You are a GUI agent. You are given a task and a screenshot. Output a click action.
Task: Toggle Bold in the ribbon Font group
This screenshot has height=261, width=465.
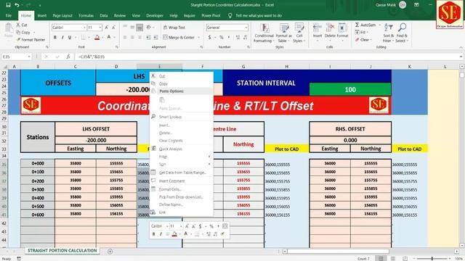pyautogui.click(x=55, y=38)
